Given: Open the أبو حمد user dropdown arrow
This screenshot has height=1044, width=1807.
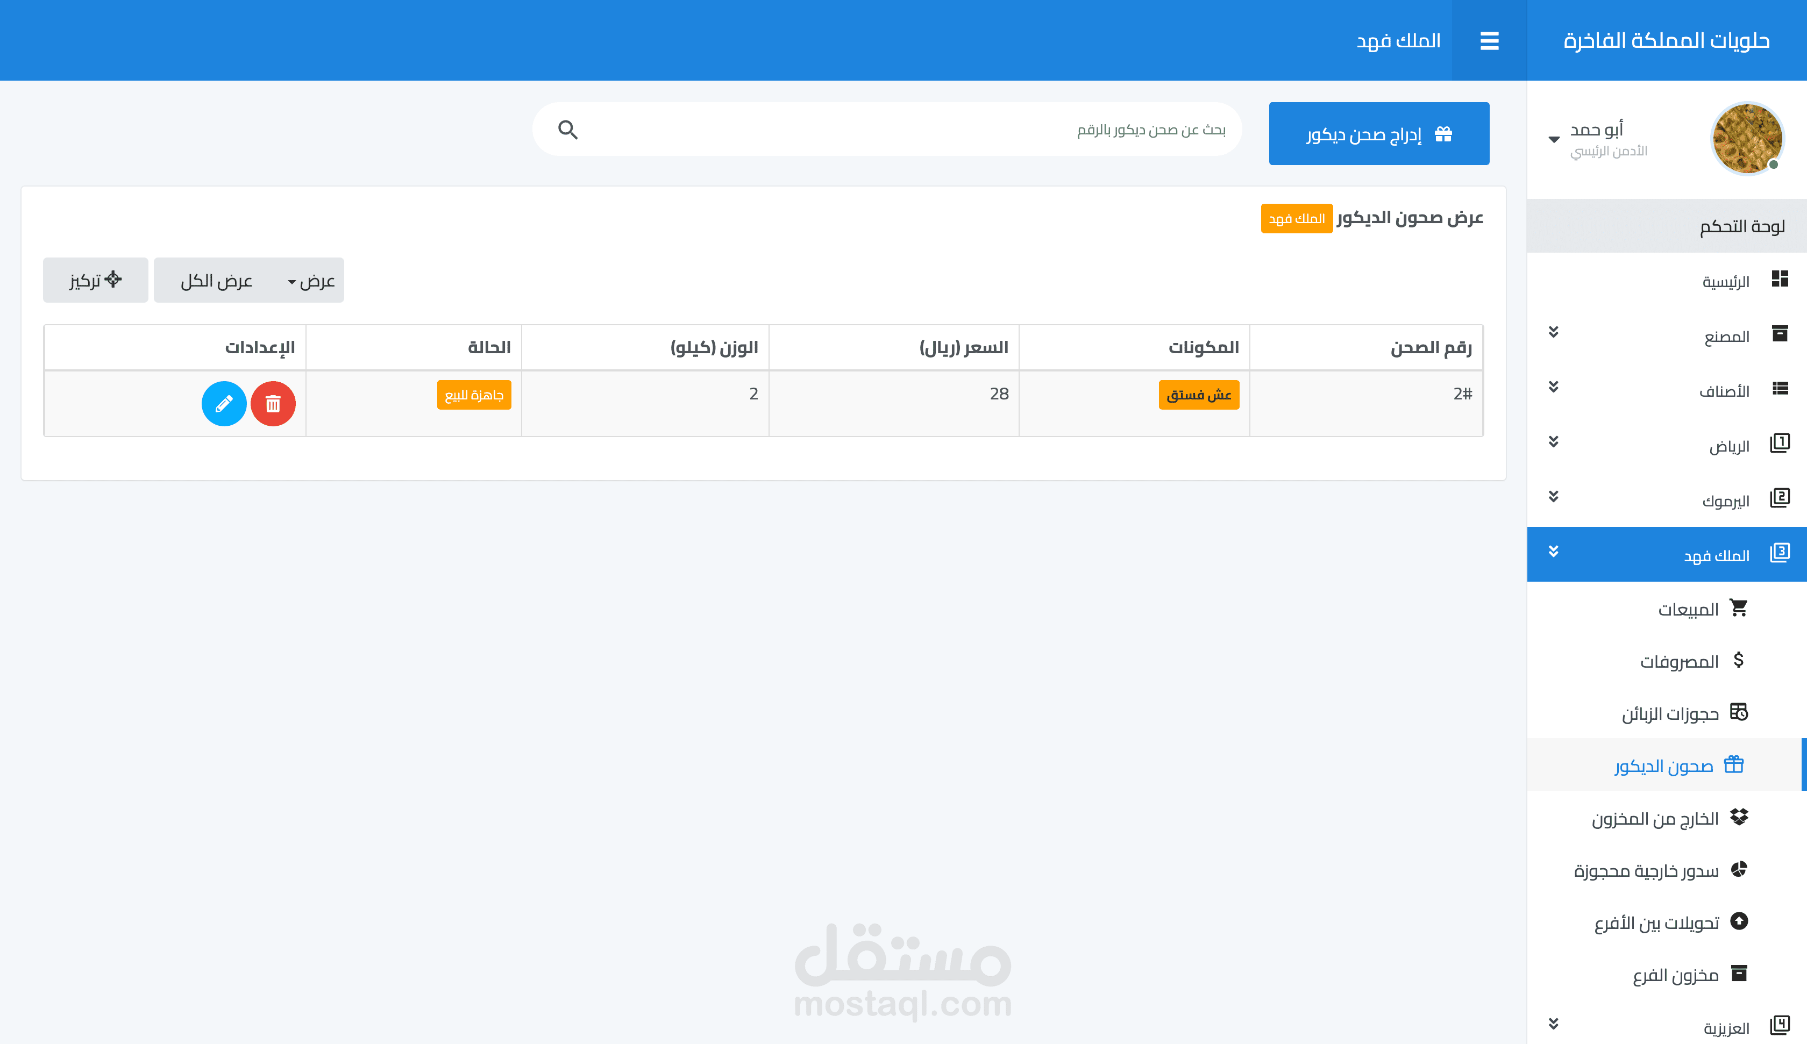Looking at the screenshot, I should 1554,139.
